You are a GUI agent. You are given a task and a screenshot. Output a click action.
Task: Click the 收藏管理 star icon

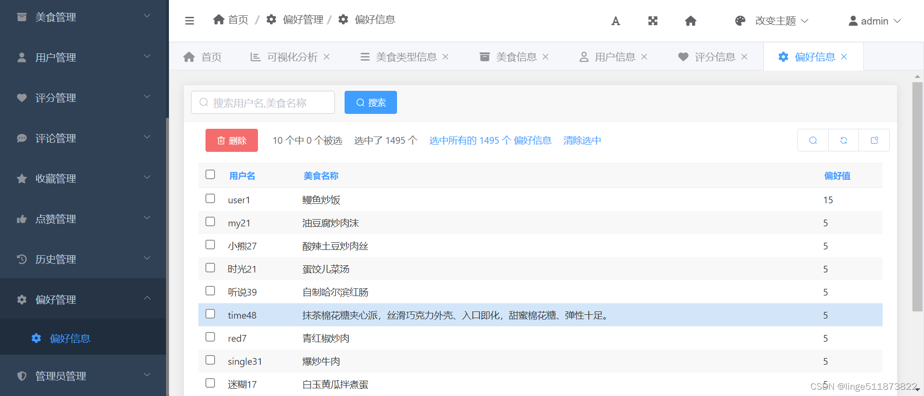[22, 178]
